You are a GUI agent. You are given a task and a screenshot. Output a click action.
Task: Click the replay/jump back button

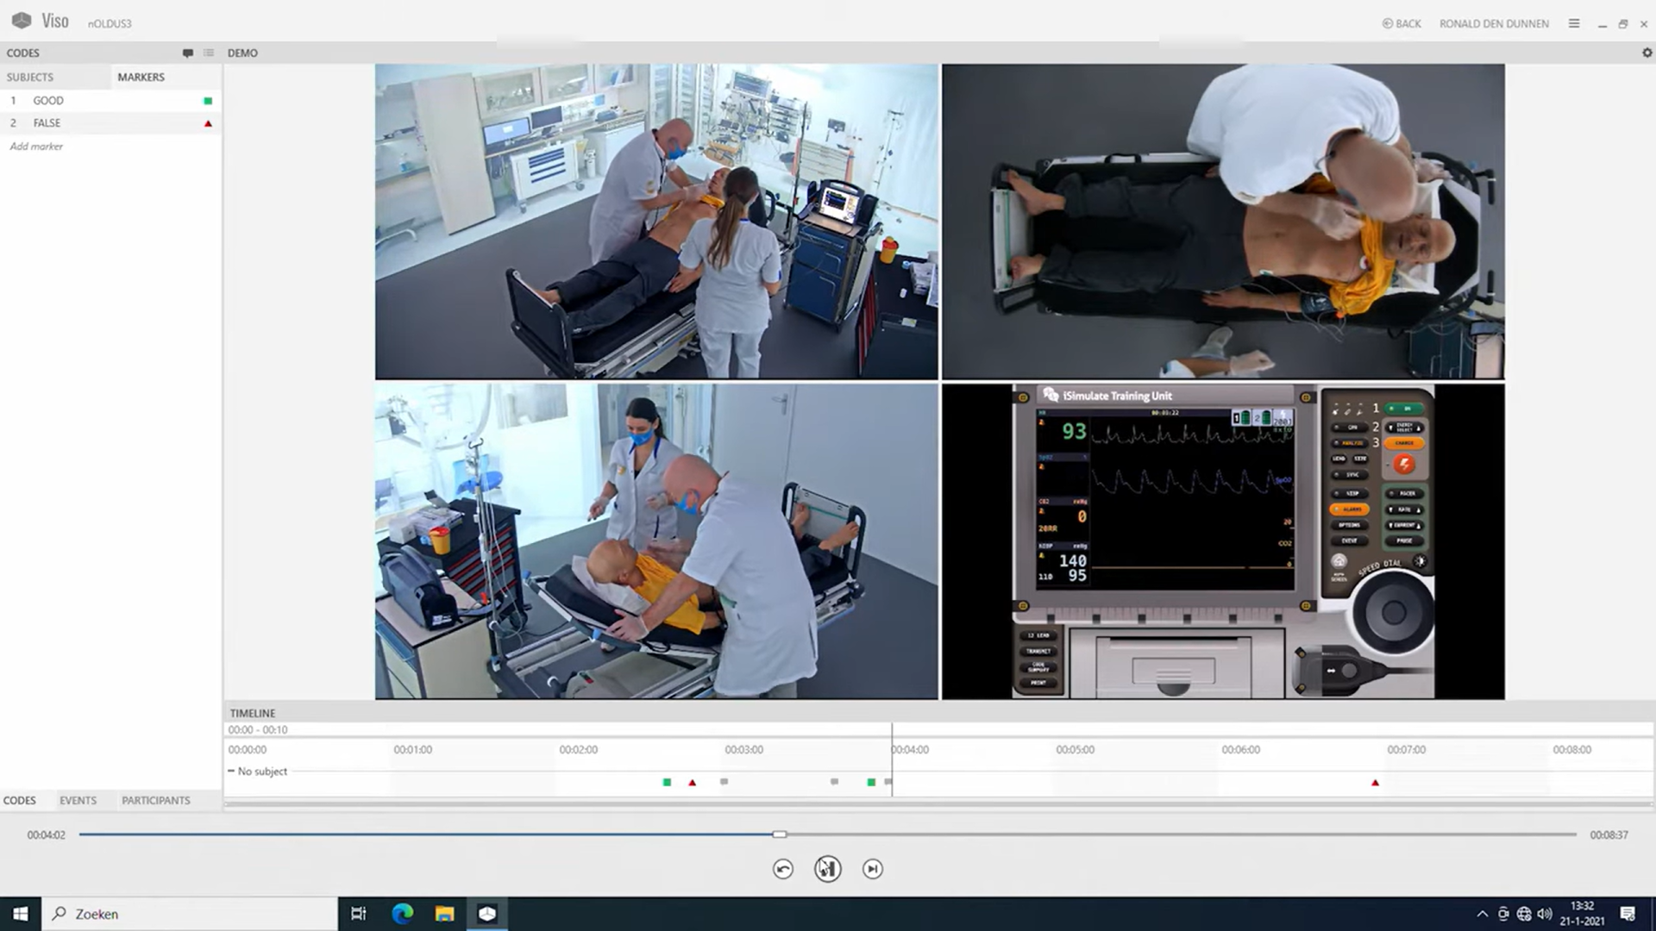(782, 869)
